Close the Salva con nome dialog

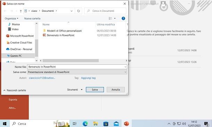coord(125,4)
